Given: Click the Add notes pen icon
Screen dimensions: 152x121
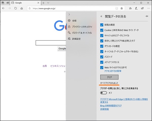Looking at the screenshot, I should 136,8.
